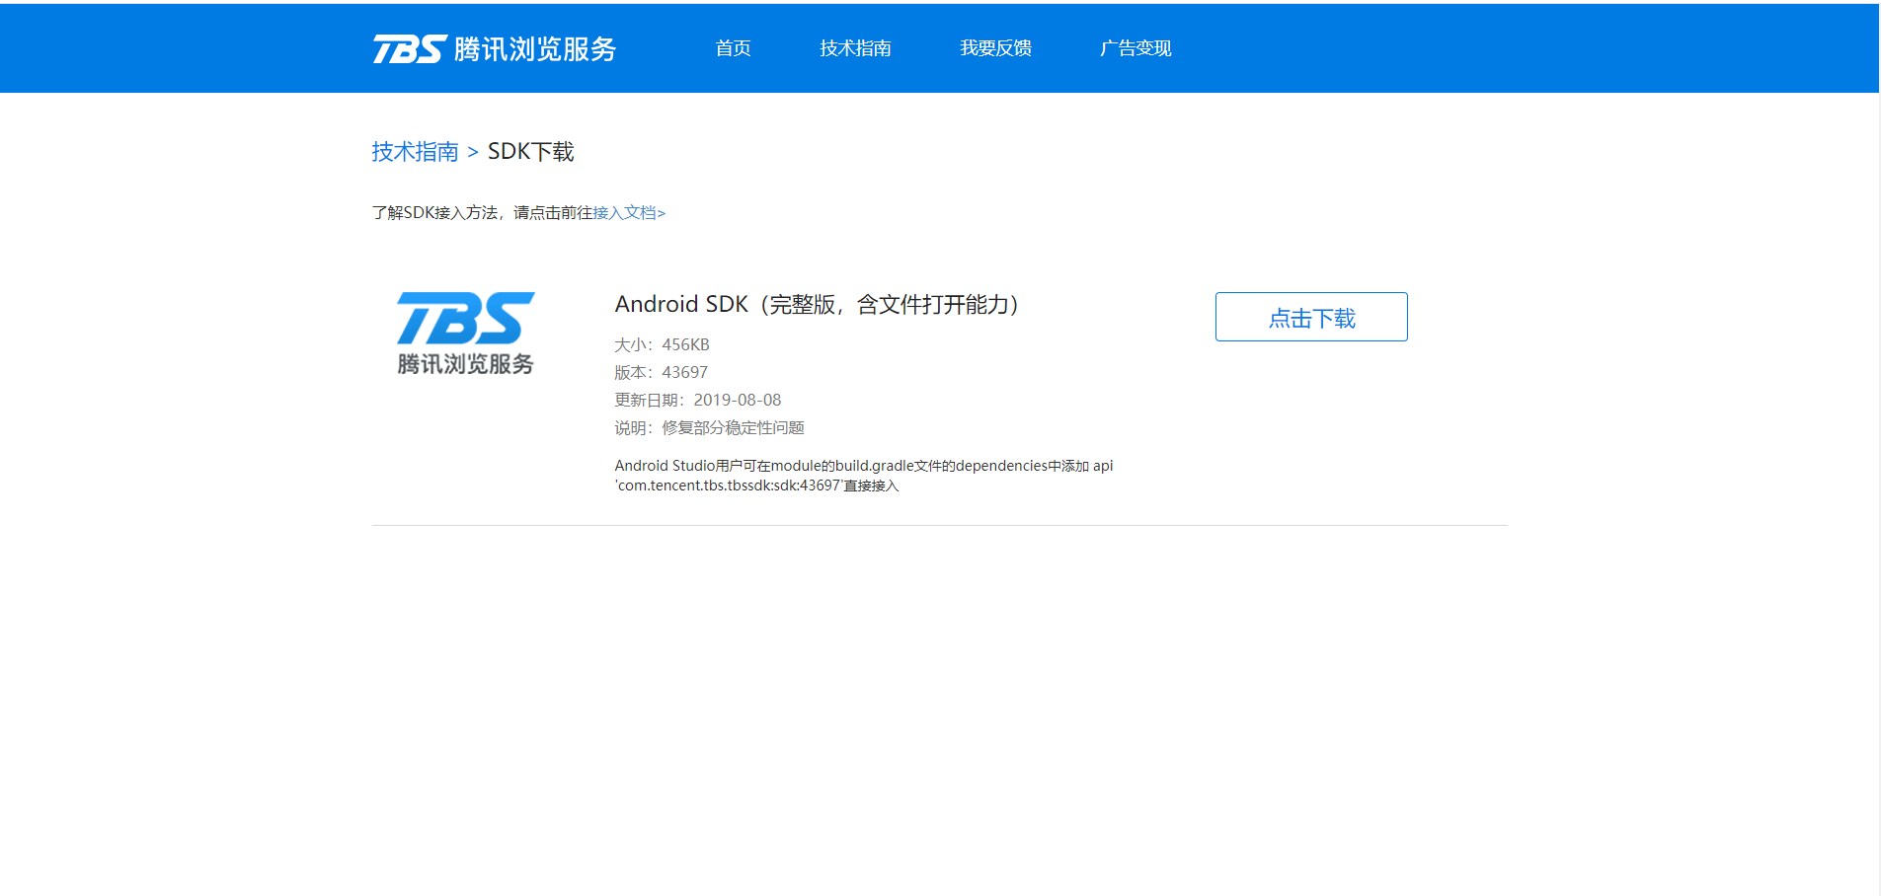Click the 更新日期 2019-08-08 text
The image size is (1881, 896).
tap(696, 400)
